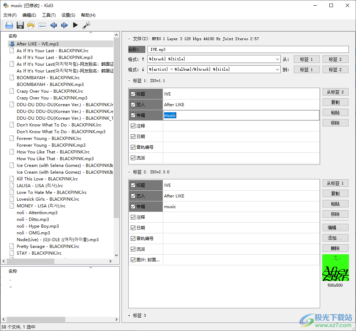Image resolution: width=356 pixels, height=331 pixels.
Task: Click the green After LIKE cover thumbnail
Action: [335, 268]
